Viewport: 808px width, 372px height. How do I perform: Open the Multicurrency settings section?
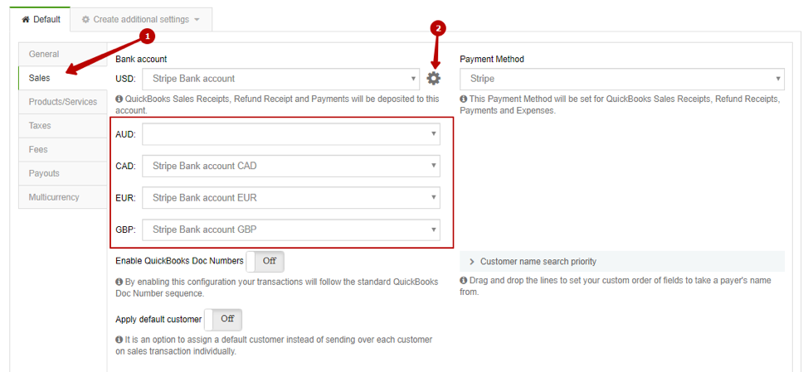[62, 197]
